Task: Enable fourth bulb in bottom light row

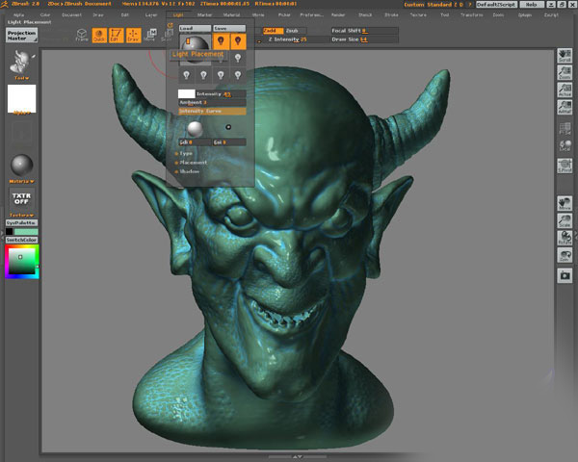Action: point(238,75)
